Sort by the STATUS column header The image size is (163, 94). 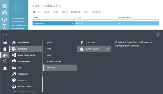point(79,18)
